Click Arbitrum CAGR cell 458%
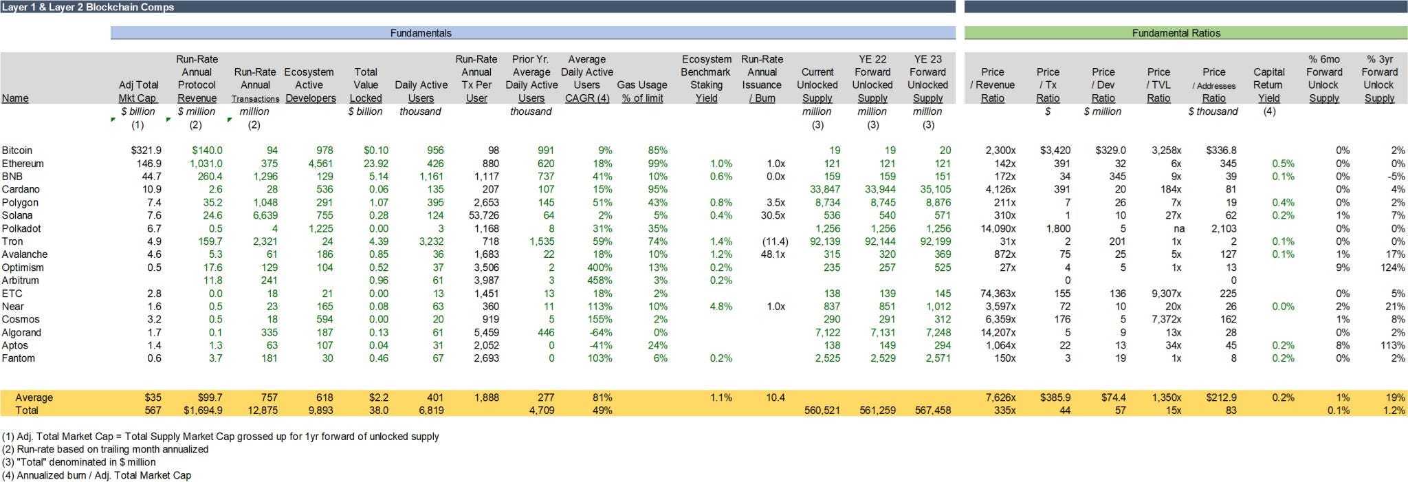The image size is (1408, 482). tap(599, 281)
